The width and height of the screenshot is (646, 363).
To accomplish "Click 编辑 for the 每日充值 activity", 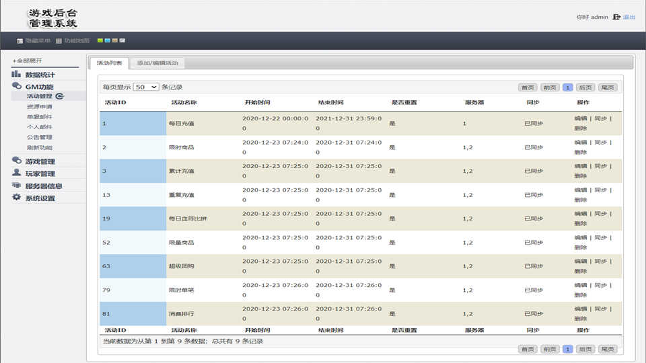I will tap(580, 119).
